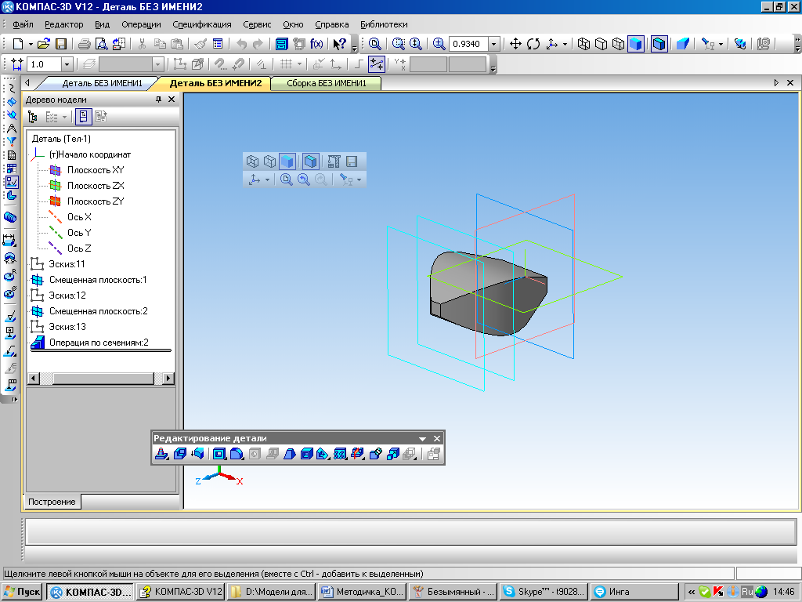Open the D:\Модели для taskbar folder
Viewport: 802px width, 602px height.
pyautogui.click(x=272, y=592)
